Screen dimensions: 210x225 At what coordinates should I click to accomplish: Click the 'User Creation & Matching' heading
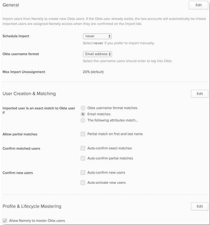point(29,94)
